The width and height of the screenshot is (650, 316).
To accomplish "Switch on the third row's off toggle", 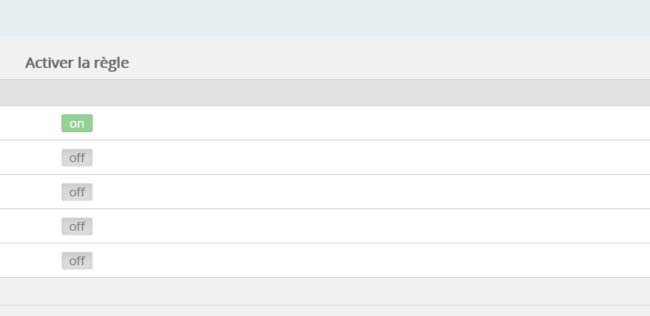I will [77, 192].
